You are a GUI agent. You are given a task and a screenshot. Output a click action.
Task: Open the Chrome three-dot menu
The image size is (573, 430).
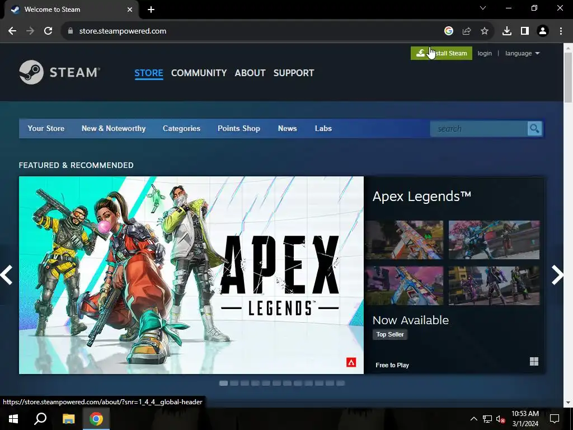point(561,31)
